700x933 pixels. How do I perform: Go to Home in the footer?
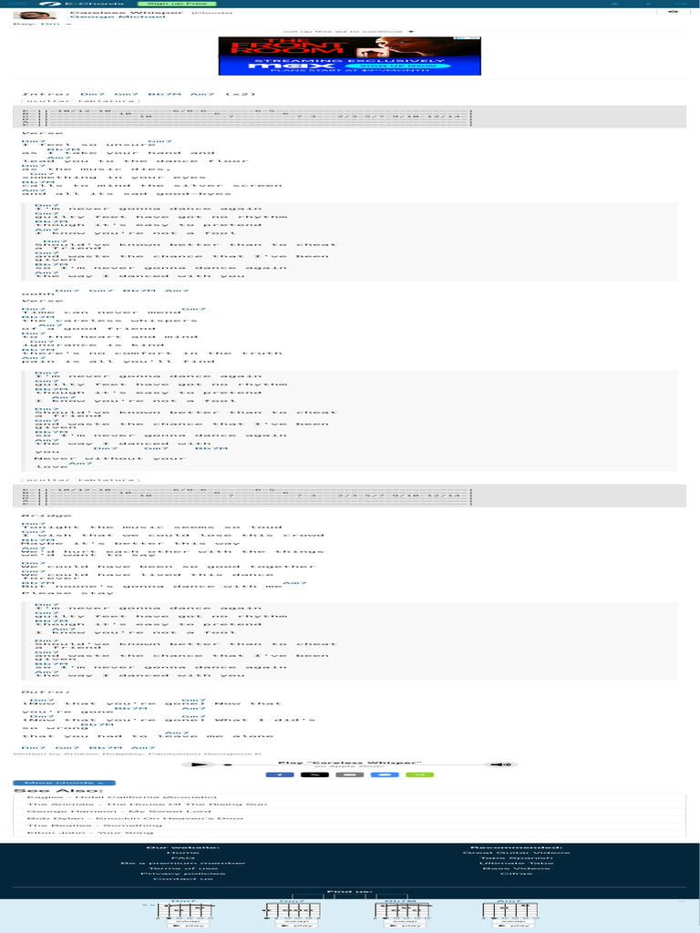tap(182, 853)
